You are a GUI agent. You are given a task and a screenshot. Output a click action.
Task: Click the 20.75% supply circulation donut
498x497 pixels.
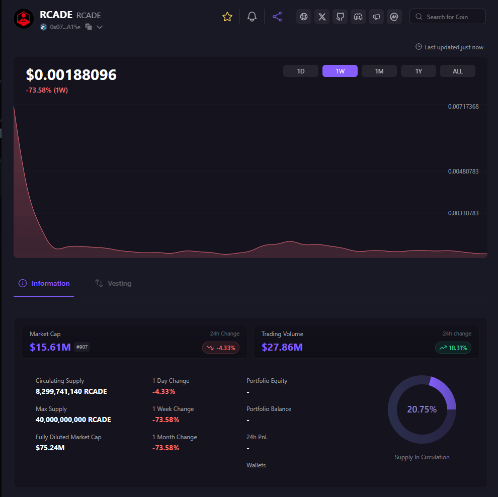pyautogui.click(x=422, y=409)
